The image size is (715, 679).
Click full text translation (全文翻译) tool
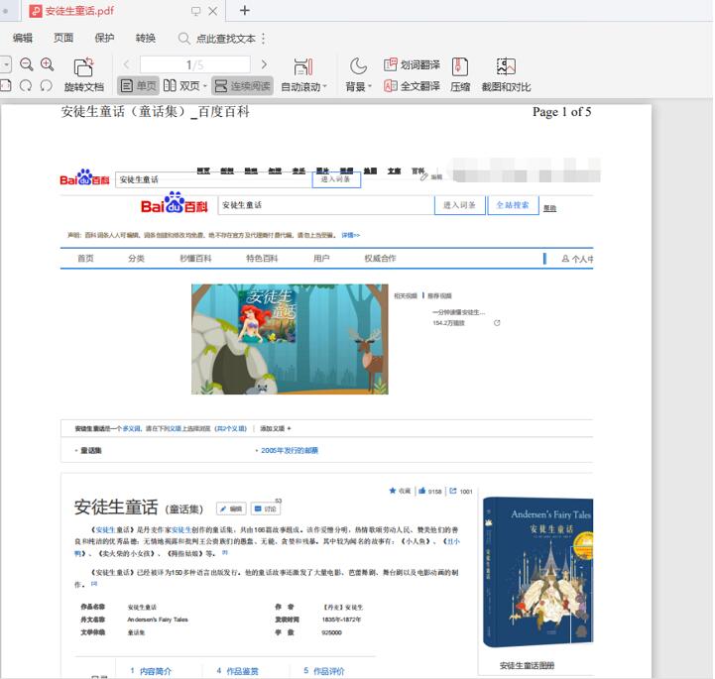coord(412,85)
